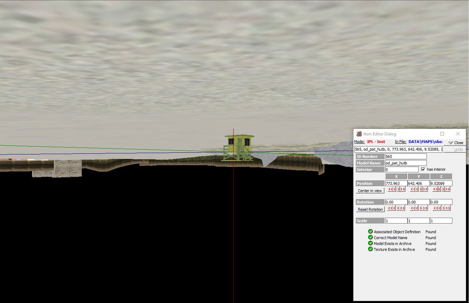Click the 'Center in view' button
This screenshot has height=303, width=469.
point(370,191)
